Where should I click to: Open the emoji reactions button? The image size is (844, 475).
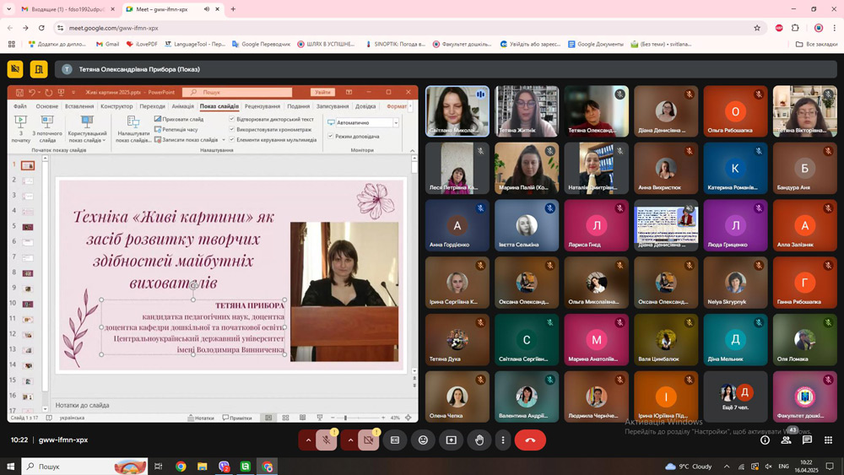click(423, 440)
